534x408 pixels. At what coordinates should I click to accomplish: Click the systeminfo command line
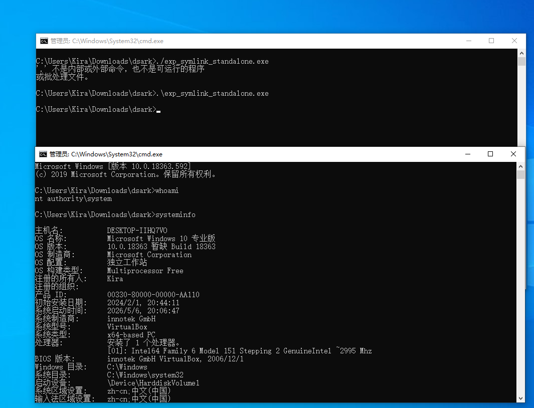click(115, 215)
